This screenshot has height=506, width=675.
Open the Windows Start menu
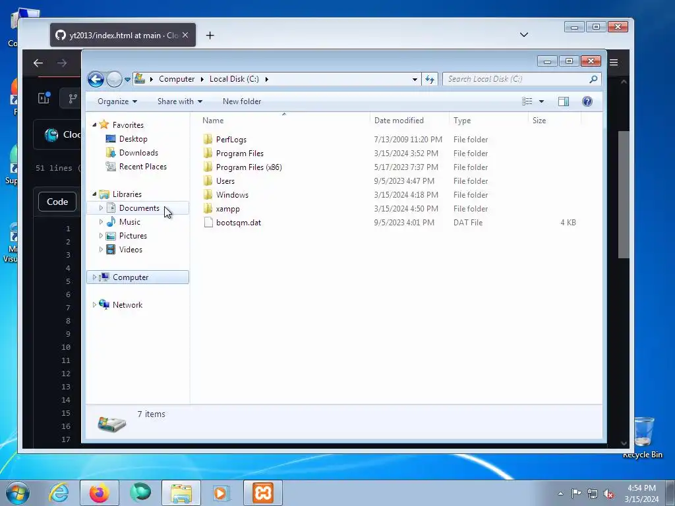pyautogui.click(x=18, y=493)
